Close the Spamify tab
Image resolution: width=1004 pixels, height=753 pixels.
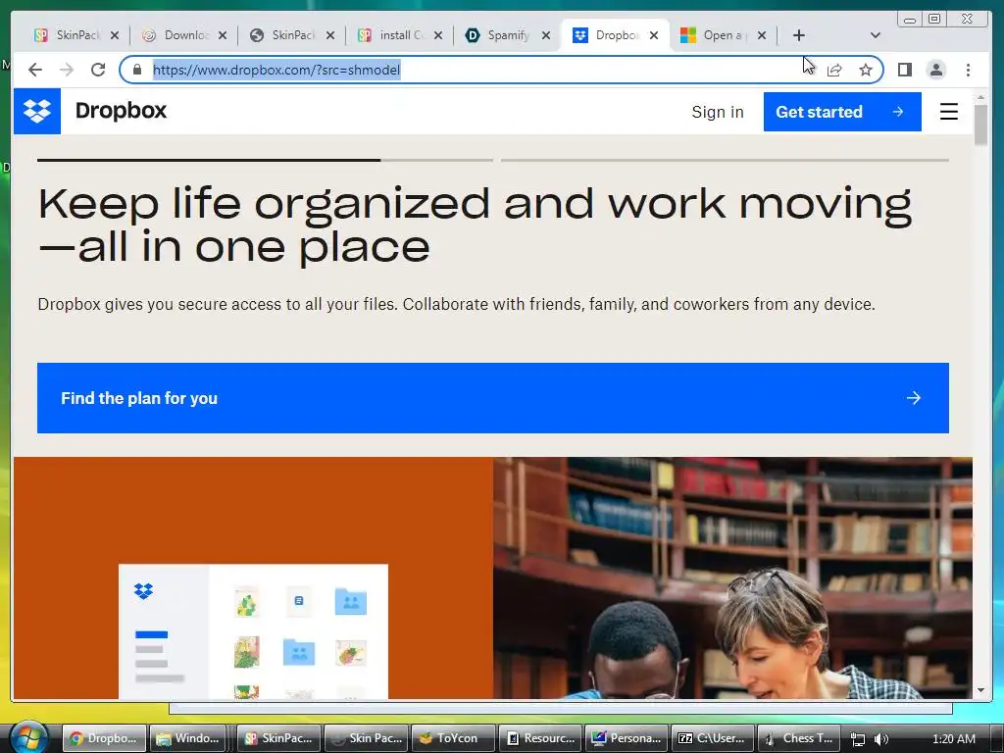coord(545,36)
